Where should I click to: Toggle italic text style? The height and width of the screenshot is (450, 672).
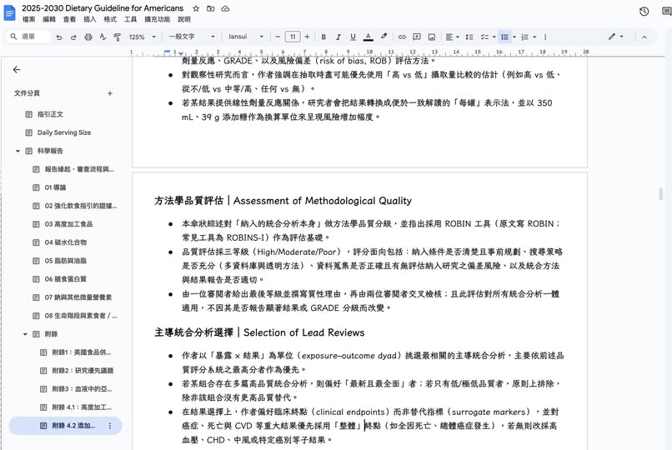point(338,37)
